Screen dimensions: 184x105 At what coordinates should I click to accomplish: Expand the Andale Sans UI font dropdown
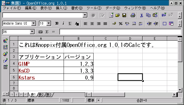point(34,23)
